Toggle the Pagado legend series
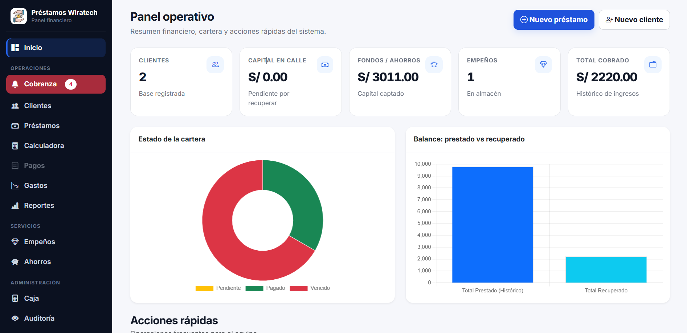Screen dimensions: 687x333 coord(265,288)
